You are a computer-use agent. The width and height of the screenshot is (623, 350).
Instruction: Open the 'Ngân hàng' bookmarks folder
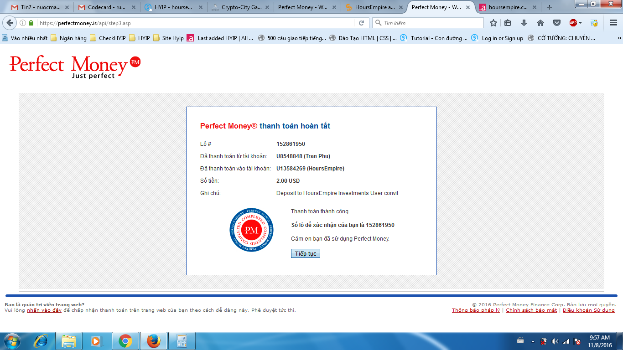pyautogui.click(x=68, y=38)
